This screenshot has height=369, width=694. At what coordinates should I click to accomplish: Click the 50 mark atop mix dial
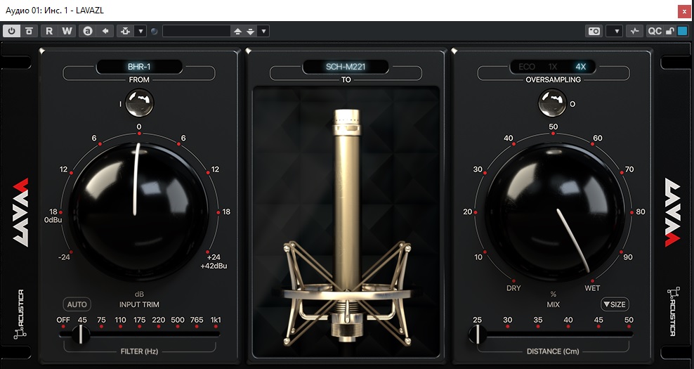tap(554, 127)
